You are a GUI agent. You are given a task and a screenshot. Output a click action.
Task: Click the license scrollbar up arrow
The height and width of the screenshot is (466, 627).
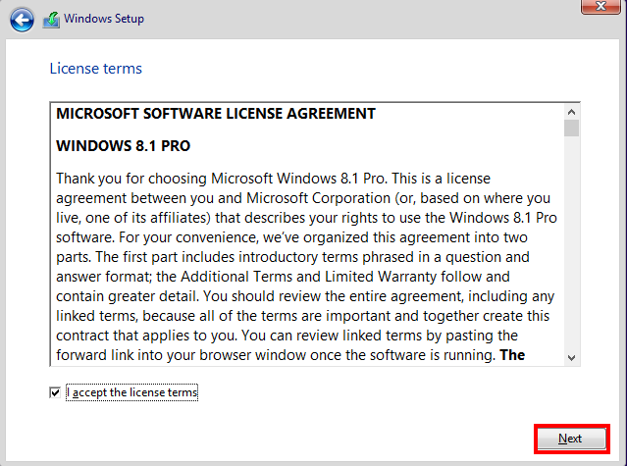click(571, 112)
